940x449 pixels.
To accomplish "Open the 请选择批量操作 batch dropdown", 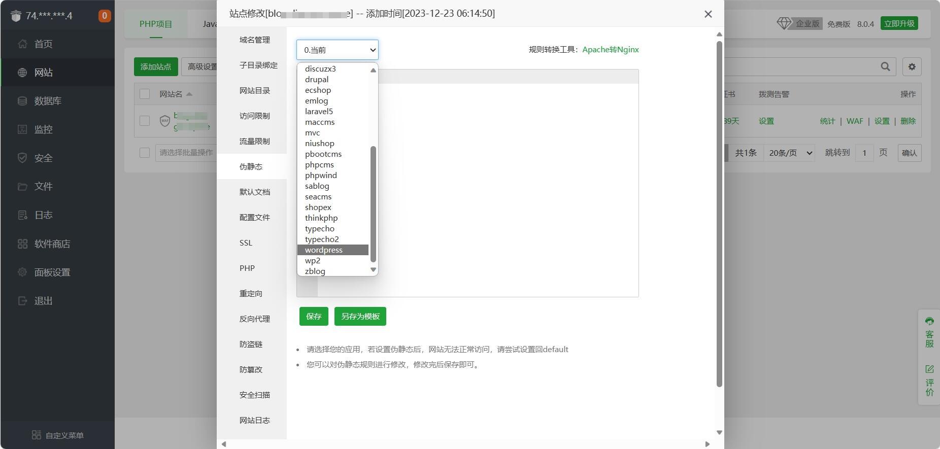I will pos(186,152).
